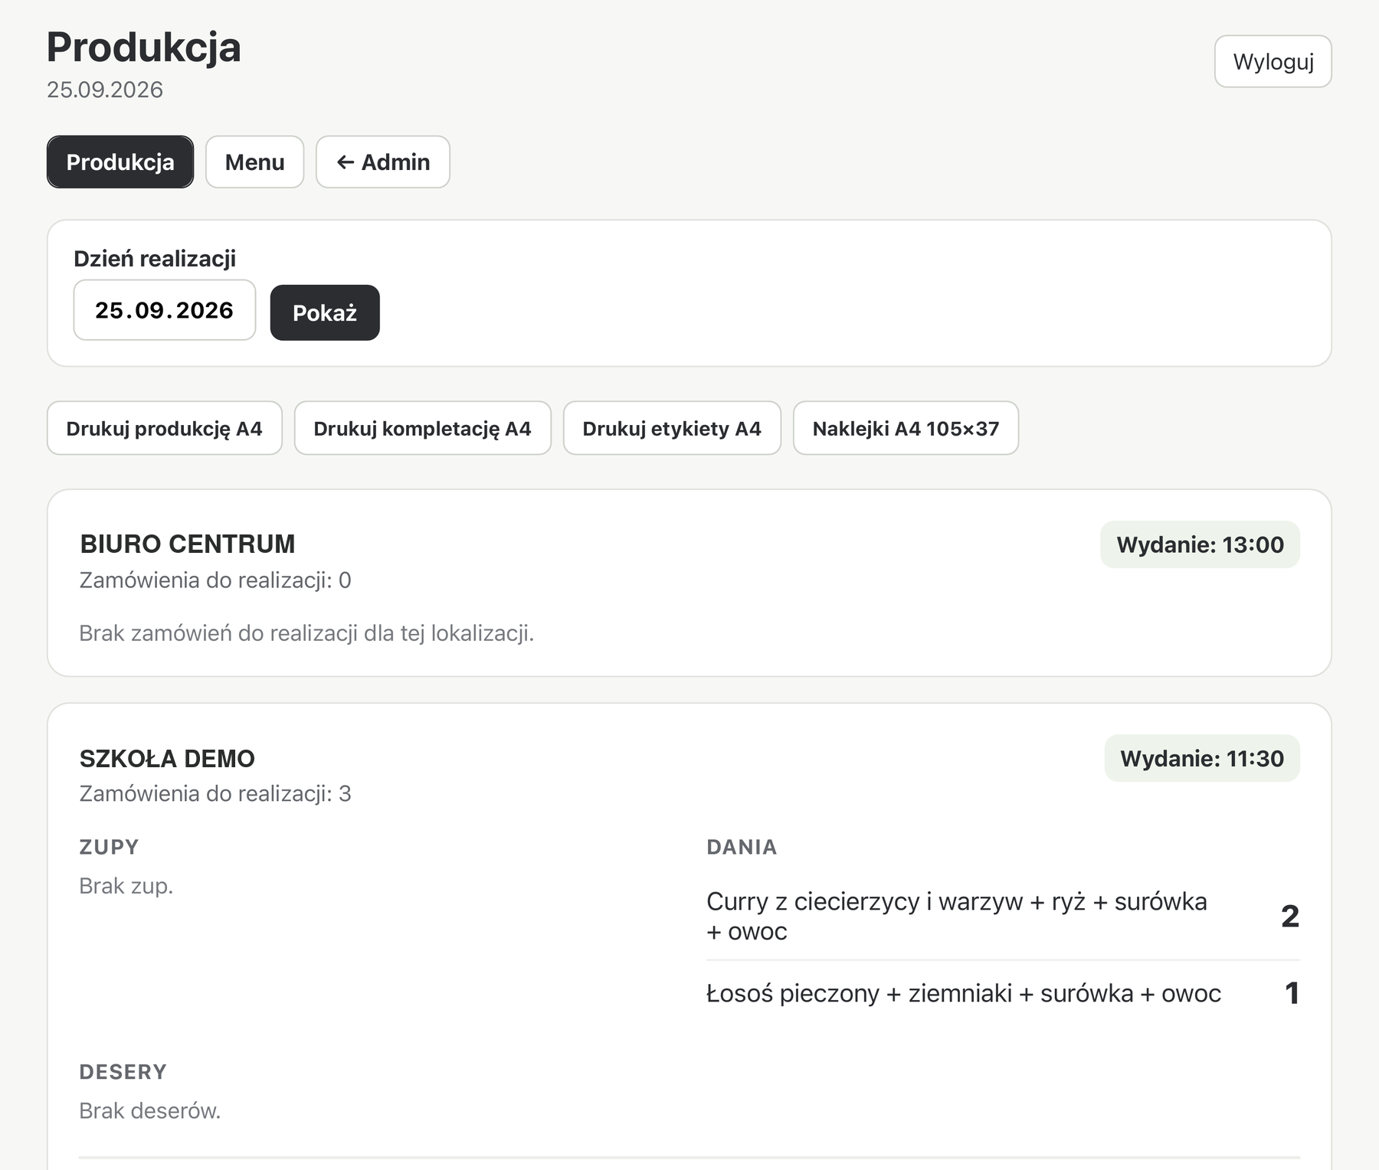The image size is (1379, 1170).
Task: Click the Dzień realizacji date field
Action: (x=165, y=310)
